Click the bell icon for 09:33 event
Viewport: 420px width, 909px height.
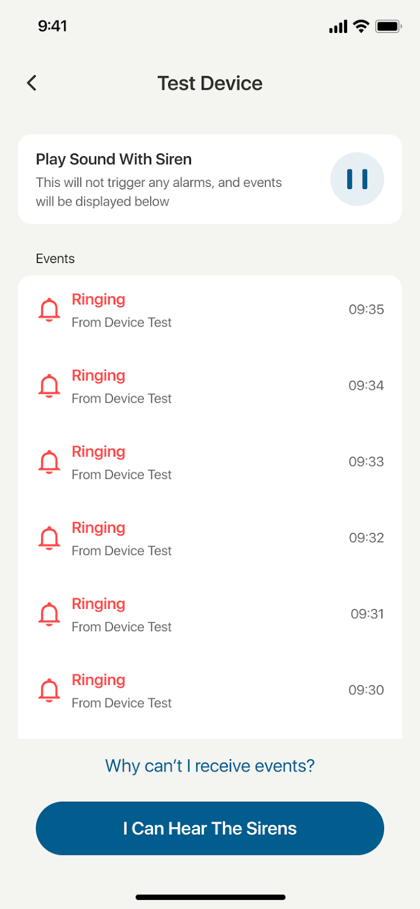49,462
